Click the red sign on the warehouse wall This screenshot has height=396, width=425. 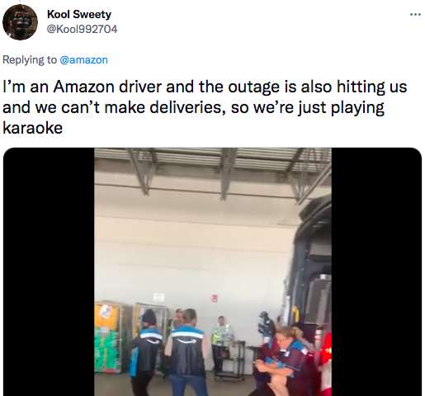tap(215, 298)
